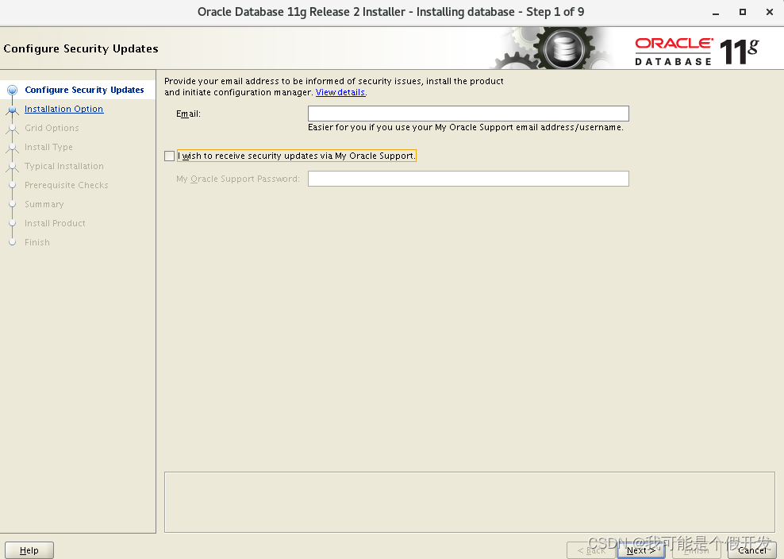Click the Prerequisite Checks step label
784x559 pixels.
click(x=67, y=185)
